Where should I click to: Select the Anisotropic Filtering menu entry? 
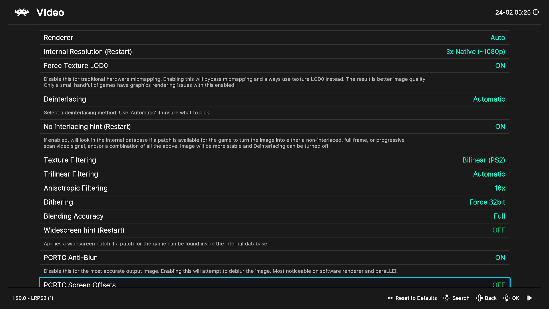pyautogui.click(x=274, y=188)
